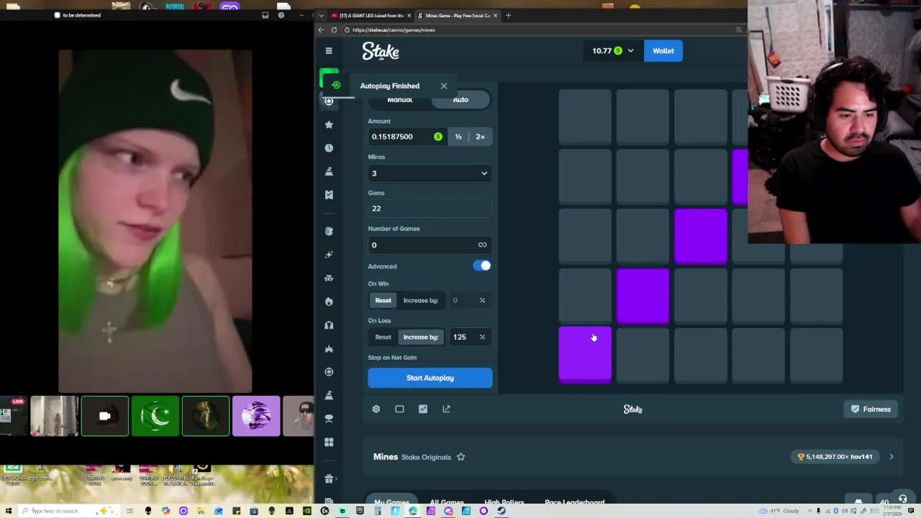
Task: Open game settings gear icon
Action: click(376, 409)
